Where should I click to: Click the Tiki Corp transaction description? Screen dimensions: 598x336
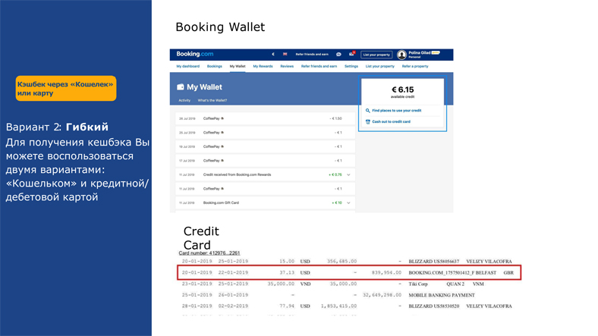point(418,284)
